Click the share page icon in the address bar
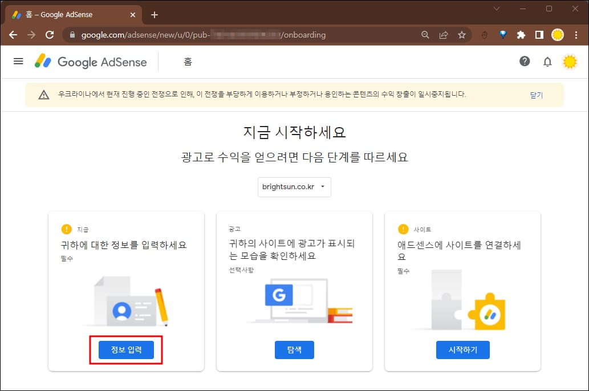589x391 pixels. tap(443, 35)
